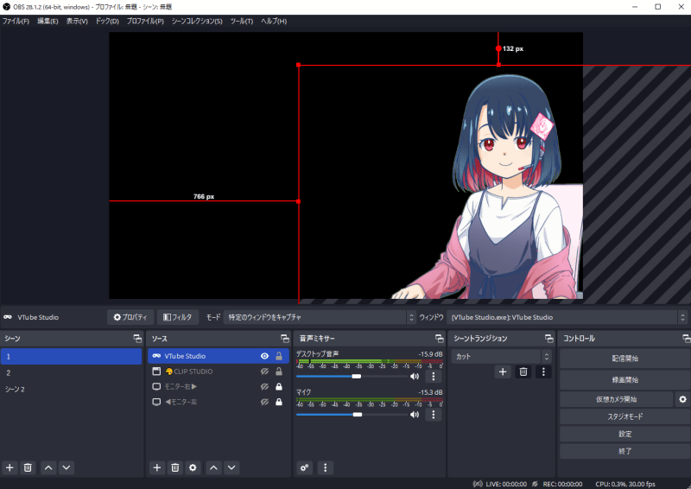
Task: Show the モニター右 source
Action: pyautogui.click(x=264, y=386)
